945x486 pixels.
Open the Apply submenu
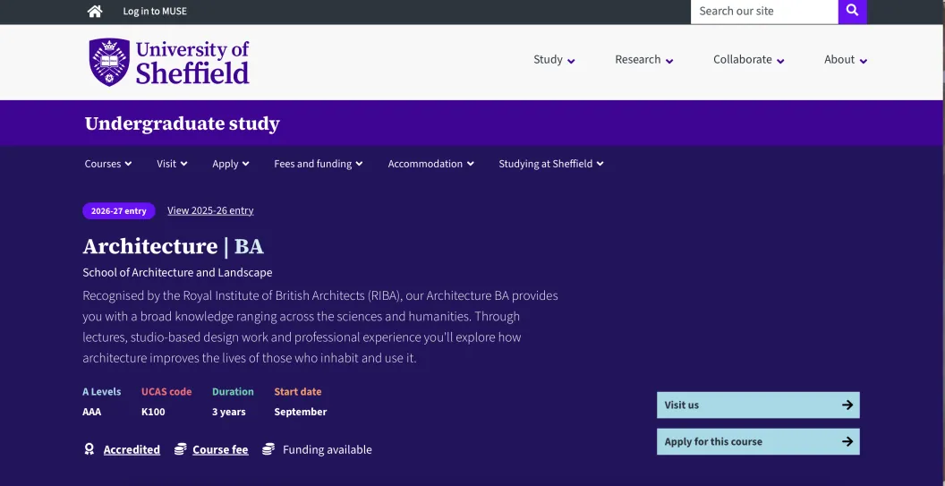coord(230,164)
